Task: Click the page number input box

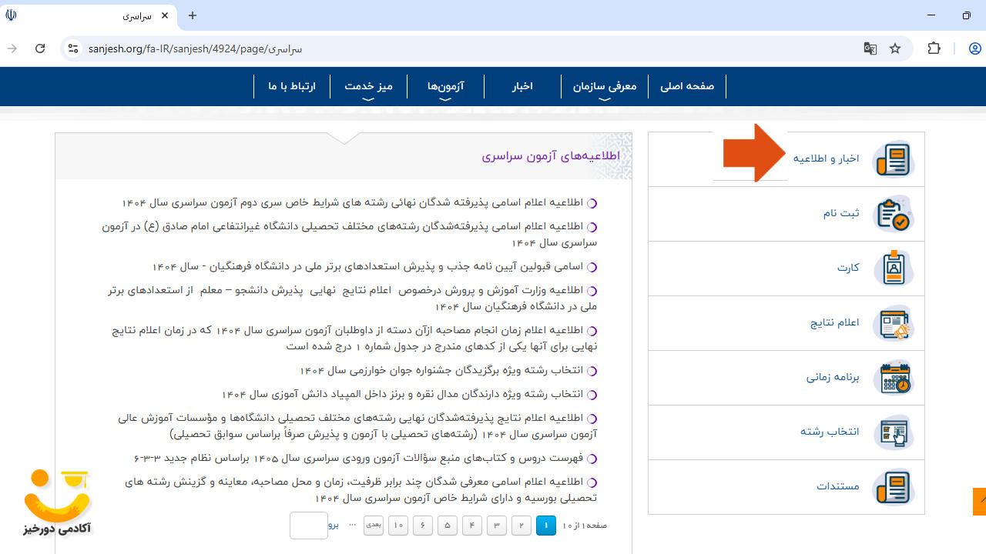Action: [308, 526]
